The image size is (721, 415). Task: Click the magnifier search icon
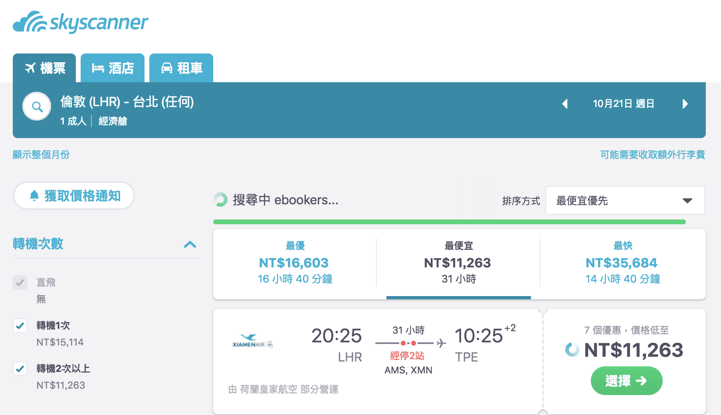click(x=37, y=107)
